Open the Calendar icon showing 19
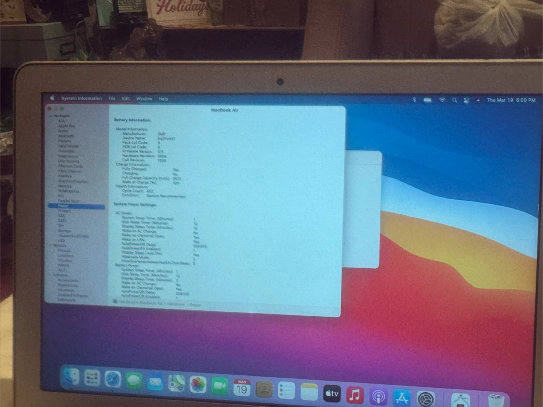Viewport: 543px width, 407px height. (x=242, y=388)
